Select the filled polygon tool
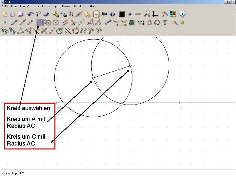 coord(149,23)
